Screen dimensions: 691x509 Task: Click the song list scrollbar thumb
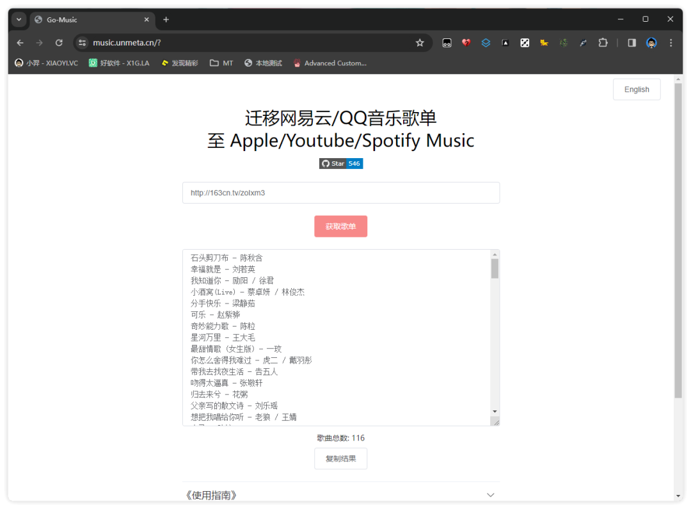[x=495, y=269]
